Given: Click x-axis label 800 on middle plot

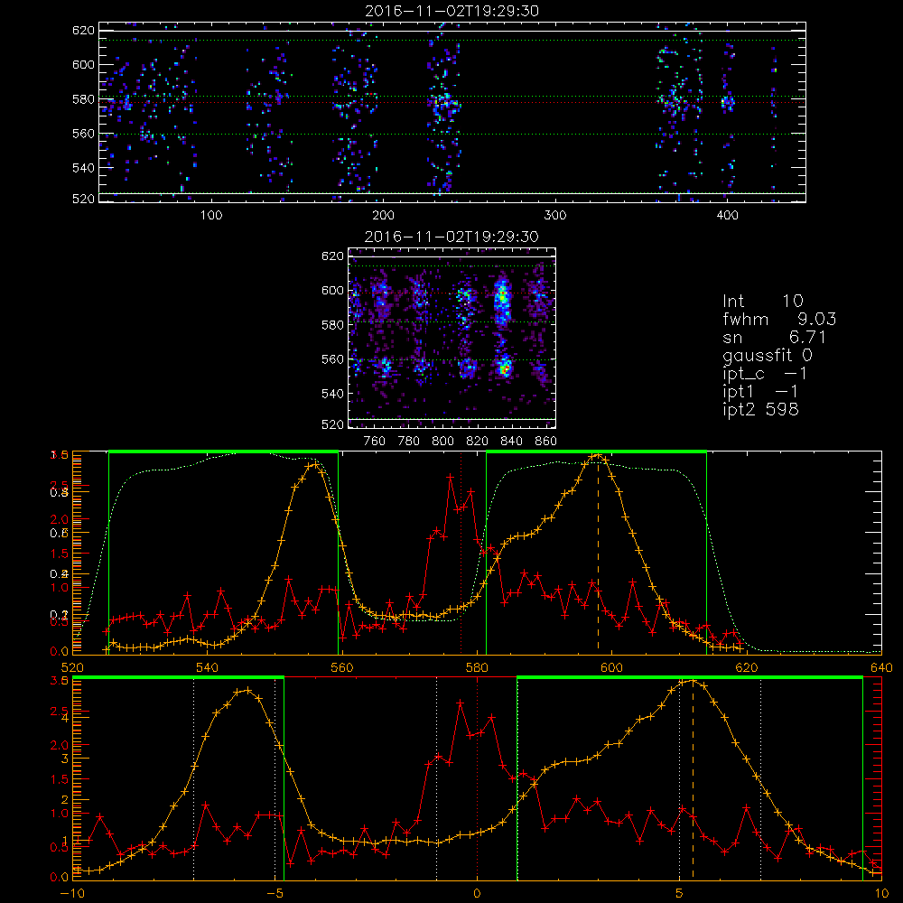Looking at the screenshot, I should point(442,442).
